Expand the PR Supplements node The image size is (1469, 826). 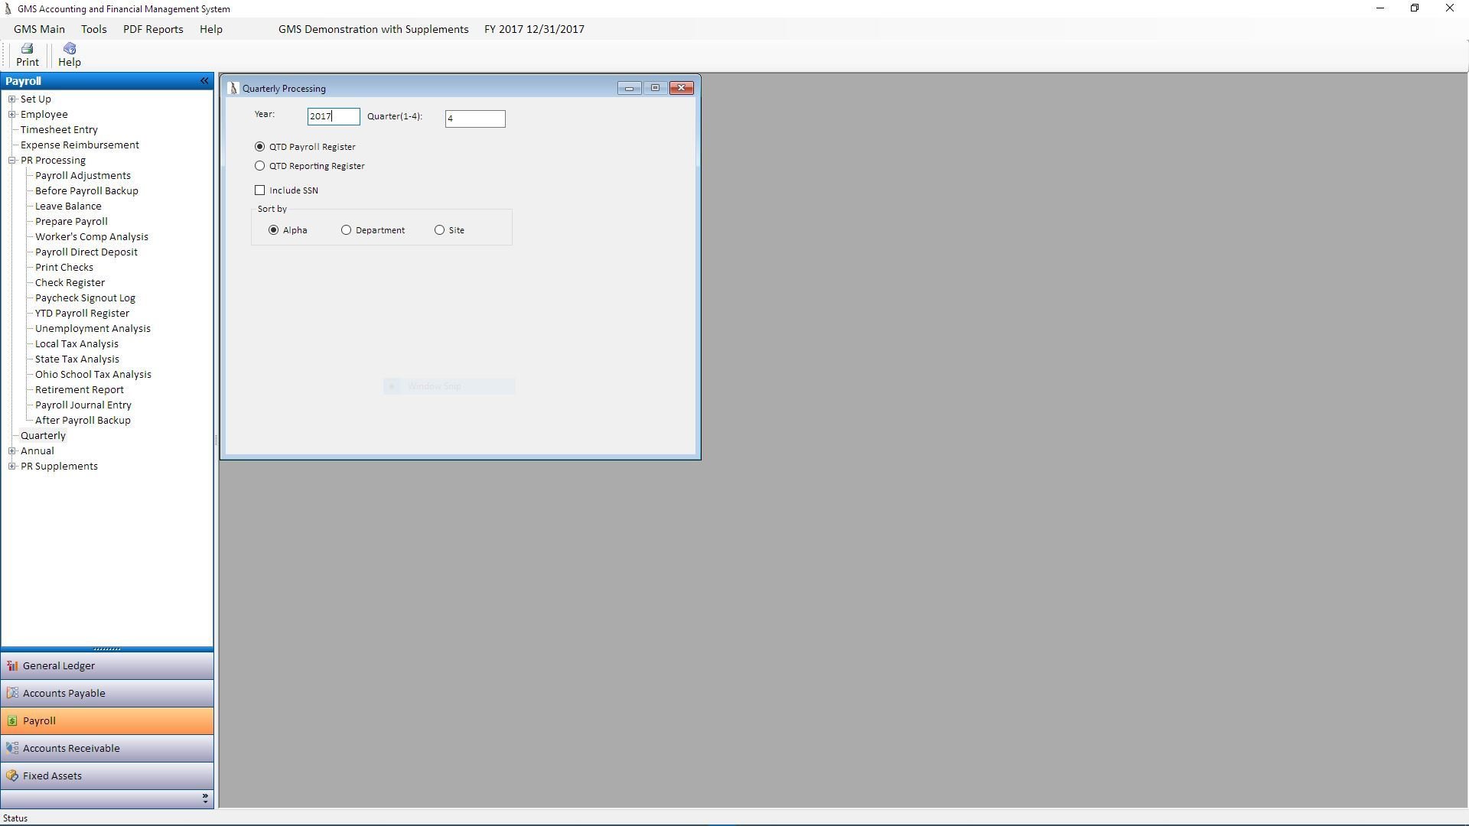(x=12, y=467)
